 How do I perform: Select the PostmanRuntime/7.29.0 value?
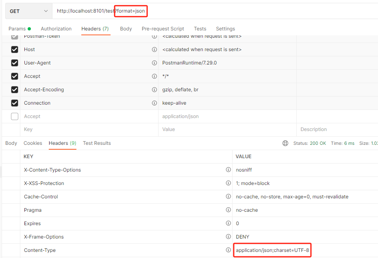pyautogui.click(x=189, y=63)
